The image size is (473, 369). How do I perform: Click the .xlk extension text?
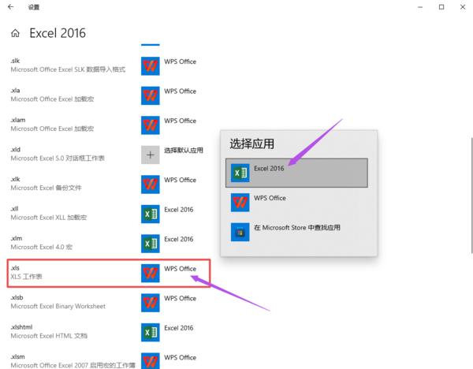pos(15,179)
